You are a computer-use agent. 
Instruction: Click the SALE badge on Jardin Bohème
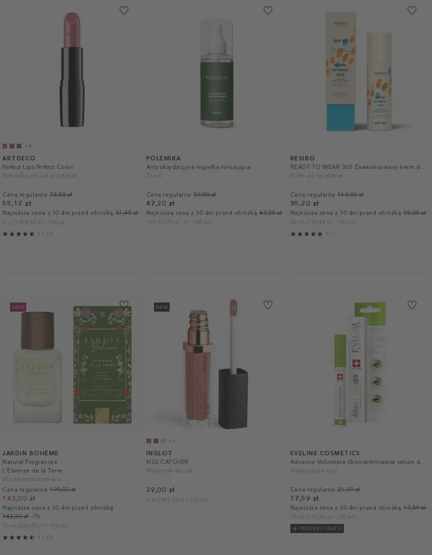18,307
